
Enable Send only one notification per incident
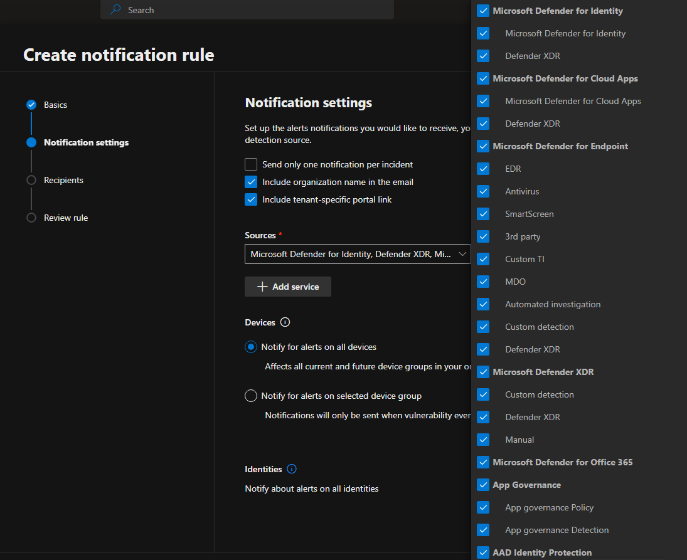[251, 164]
